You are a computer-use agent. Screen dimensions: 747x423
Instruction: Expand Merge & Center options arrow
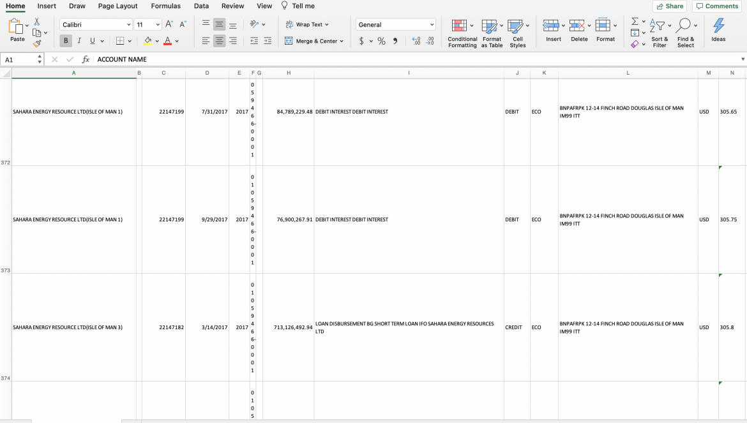click(x=342, y=41)
